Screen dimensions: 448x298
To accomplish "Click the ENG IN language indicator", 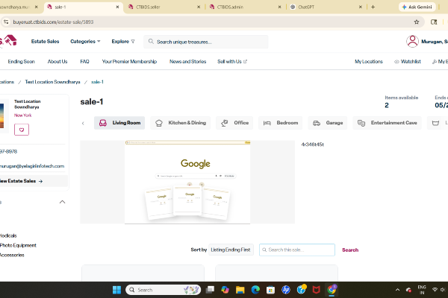I will coord(422,290).
